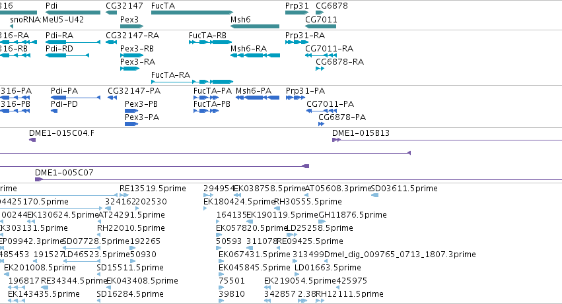Select the FucTA-RA transcript
This screenshot has width=562, height=304.
pyautogui.click(x=192, y=82)
